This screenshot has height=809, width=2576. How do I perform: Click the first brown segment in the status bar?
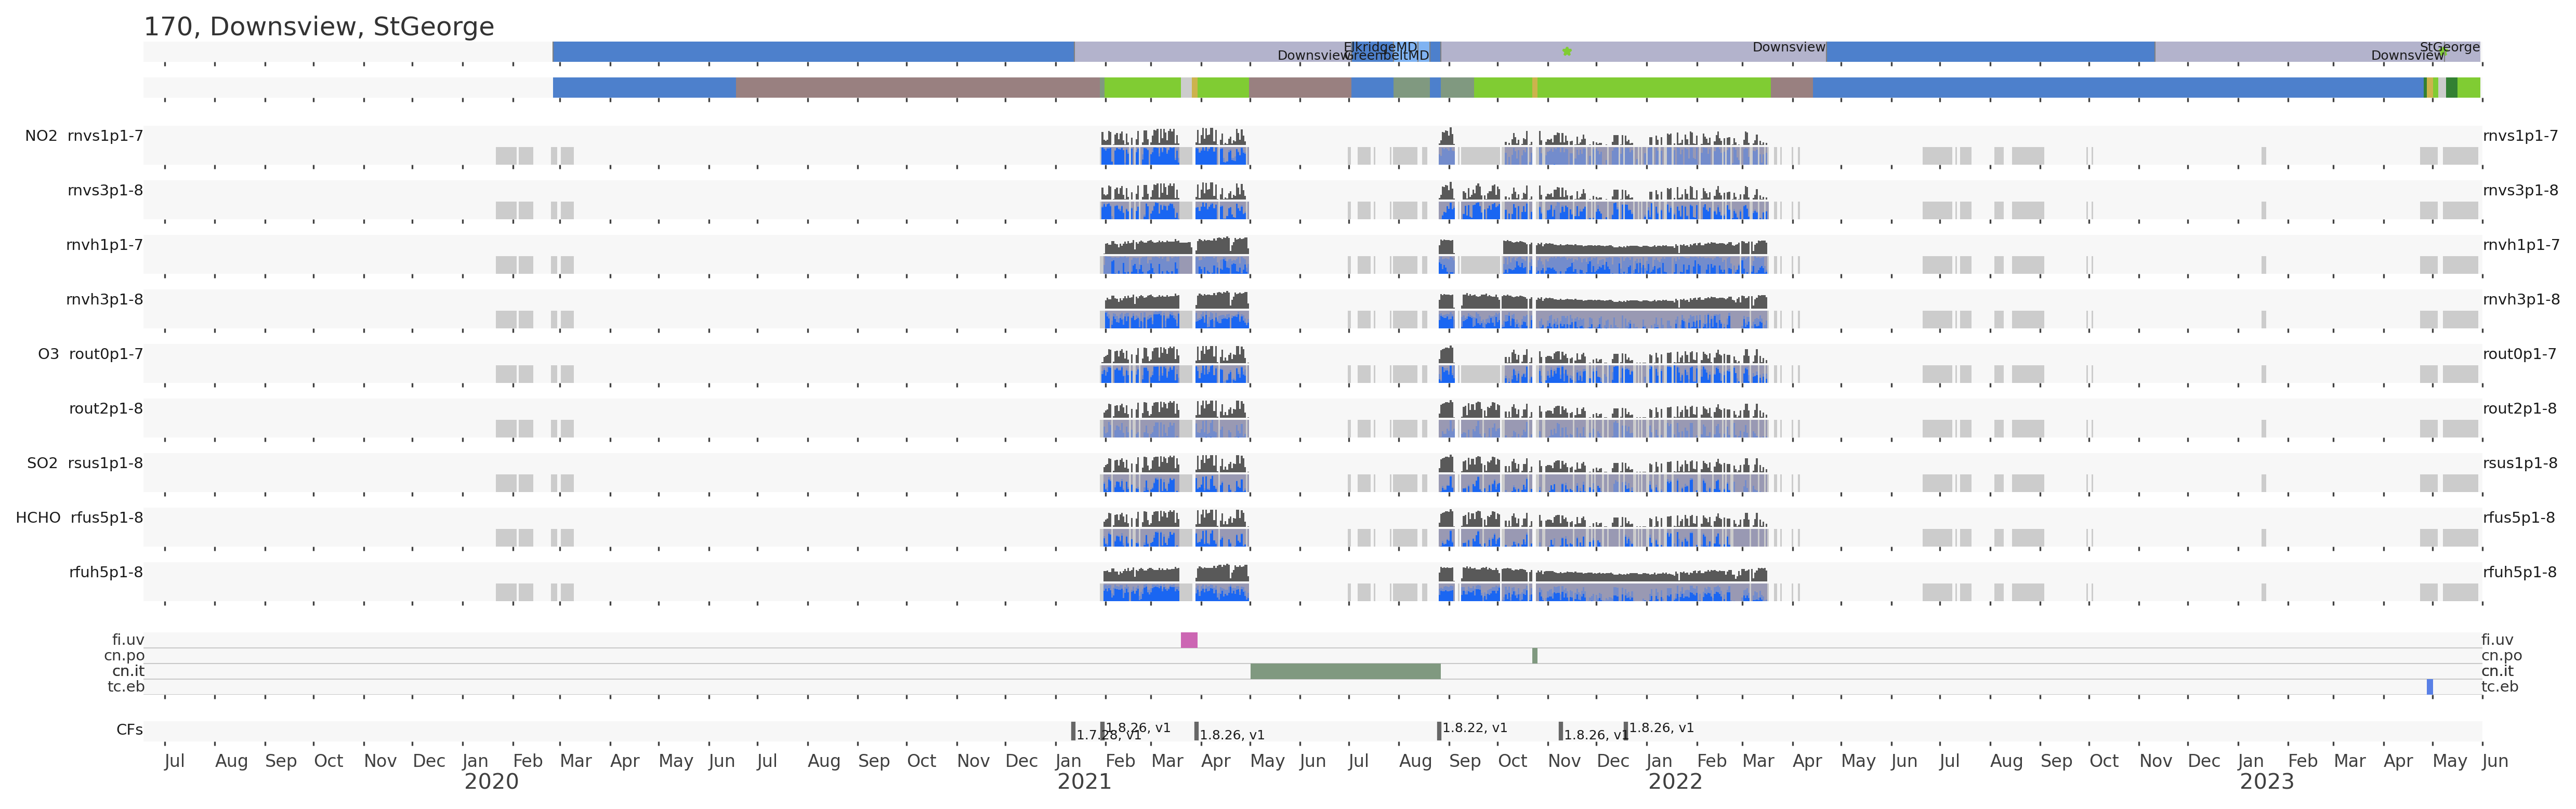(x=918, y=88)
